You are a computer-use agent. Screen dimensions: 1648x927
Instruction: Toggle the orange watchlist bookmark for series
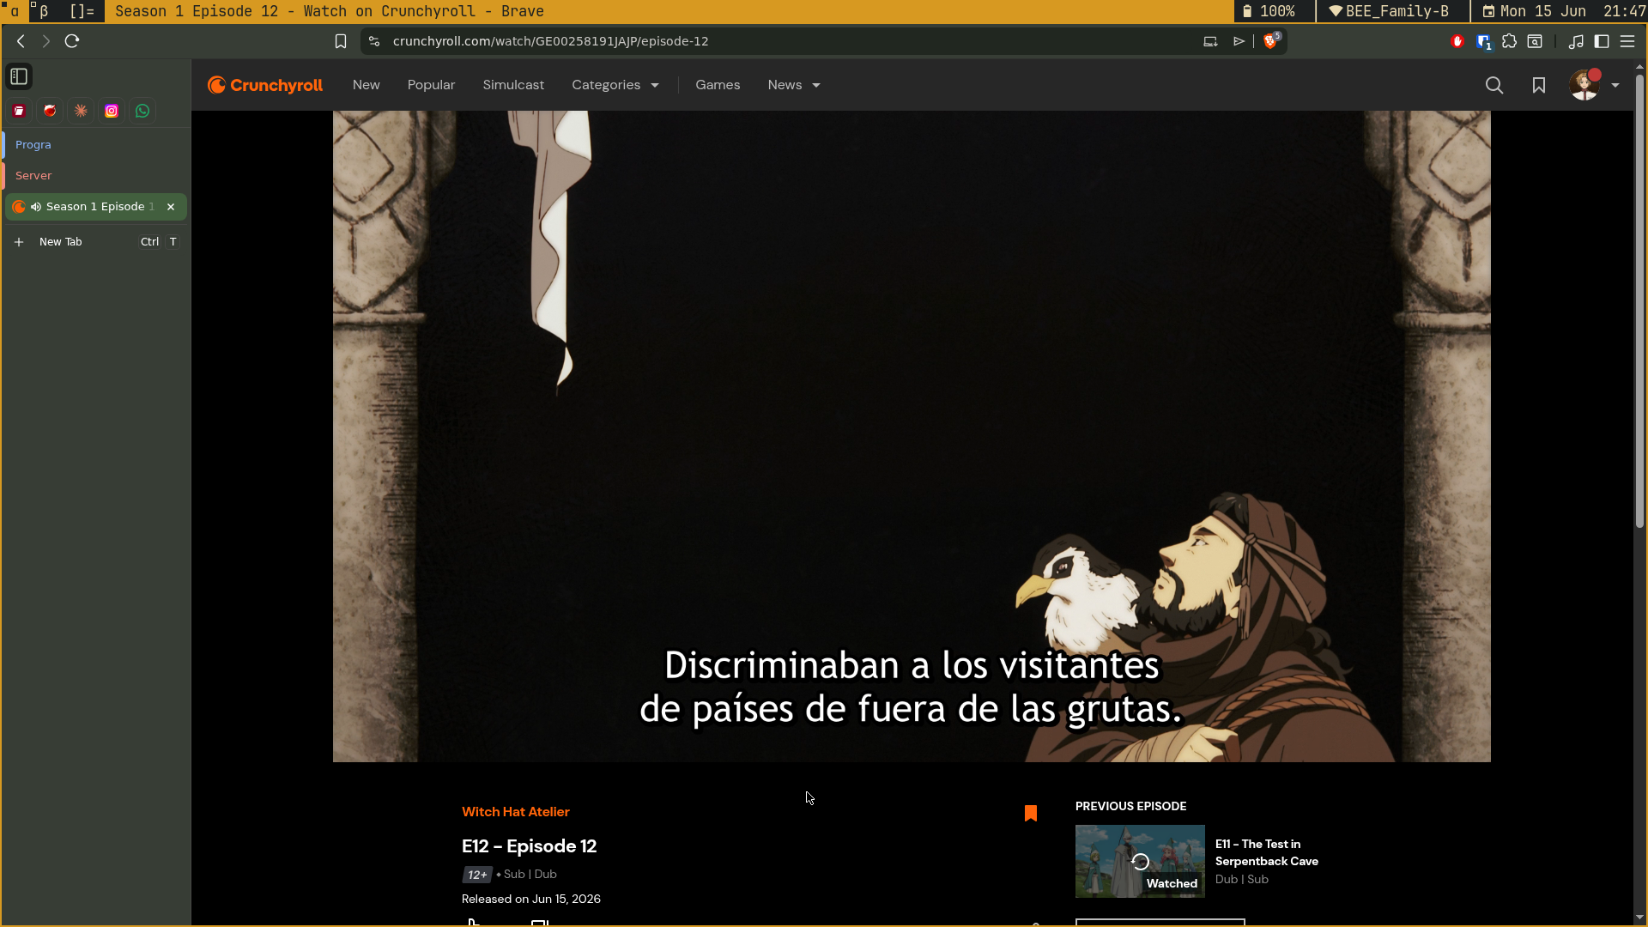(1031, 813)
